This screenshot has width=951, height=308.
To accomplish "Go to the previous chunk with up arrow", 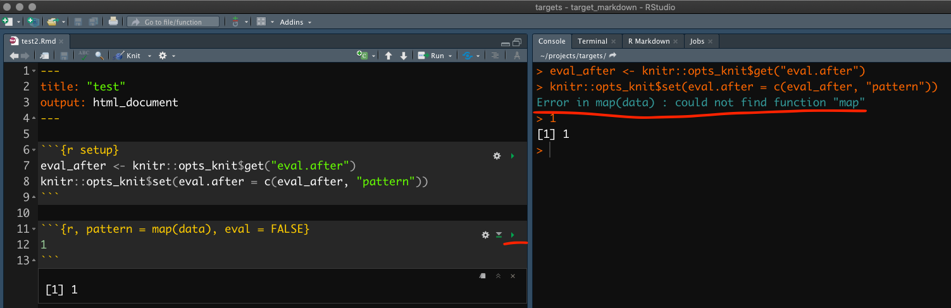I will pyautogui.click(x=388, y=56).
